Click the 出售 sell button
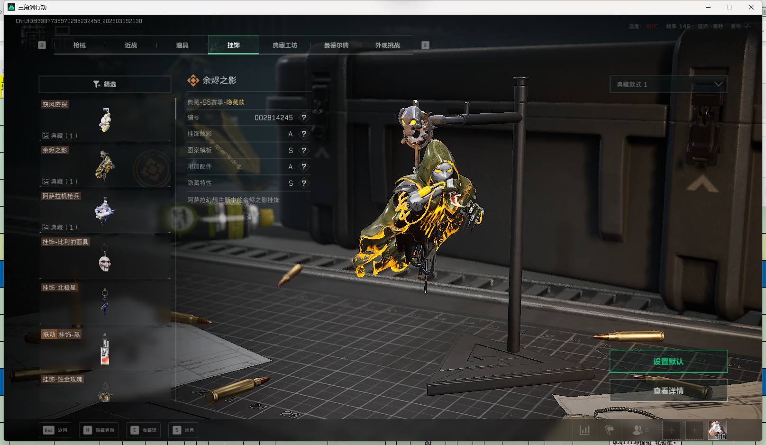The image size is (766, 445). 184,430
